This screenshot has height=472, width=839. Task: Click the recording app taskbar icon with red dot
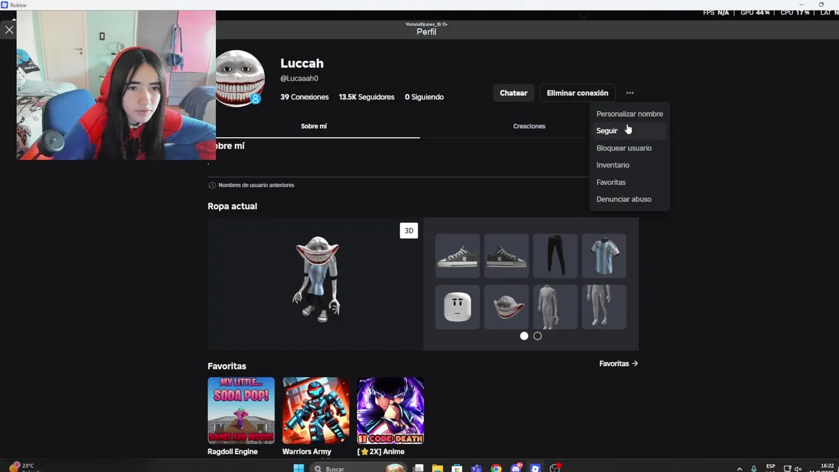click(x=555, y=468)
